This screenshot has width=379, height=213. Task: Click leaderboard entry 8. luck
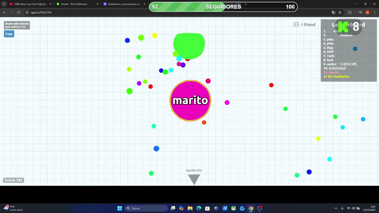pyautogui.click(x=328, y=60)
